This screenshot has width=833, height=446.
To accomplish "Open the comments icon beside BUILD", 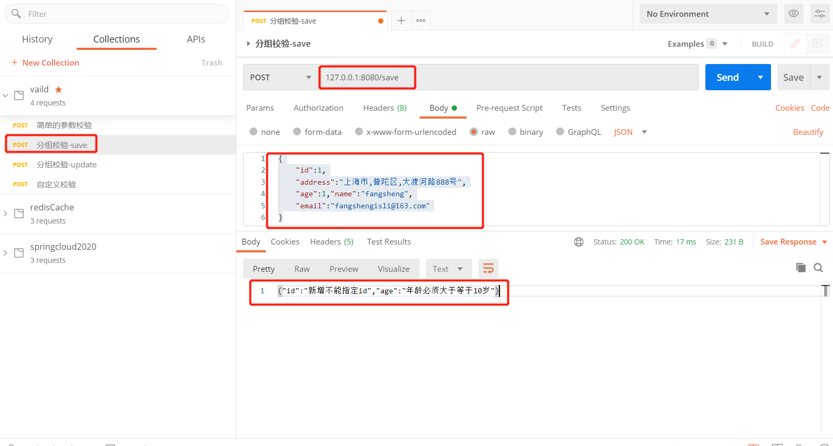I will 817,44.
